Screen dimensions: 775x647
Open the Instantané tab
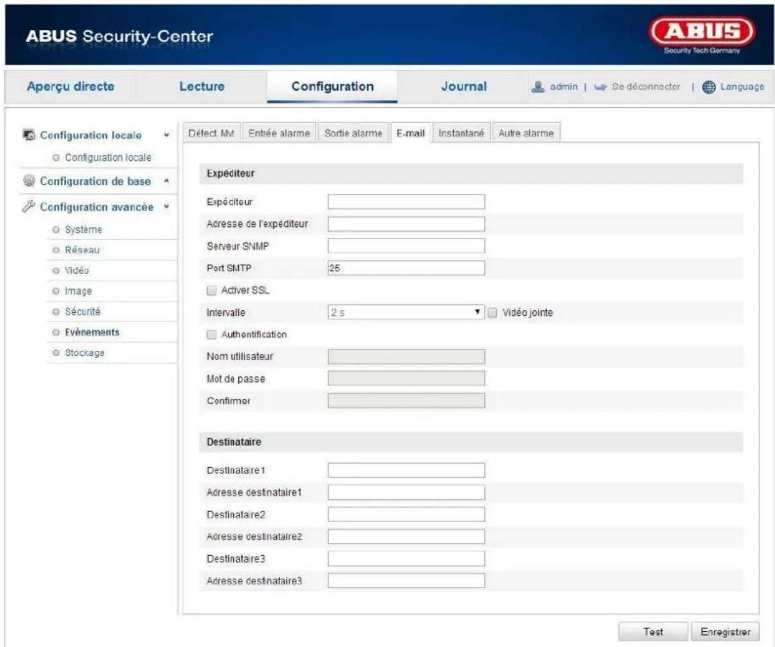[461, 133]
